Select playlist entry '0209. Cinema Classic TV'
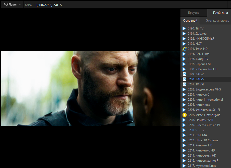 [x=206, y=125]
